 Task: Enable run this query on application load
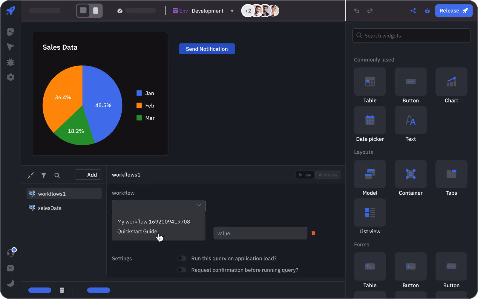182,258
